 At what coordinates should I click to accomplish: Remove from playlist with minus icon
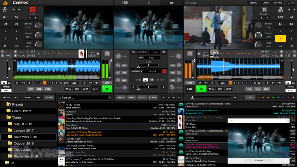click(x=169, y=97)
